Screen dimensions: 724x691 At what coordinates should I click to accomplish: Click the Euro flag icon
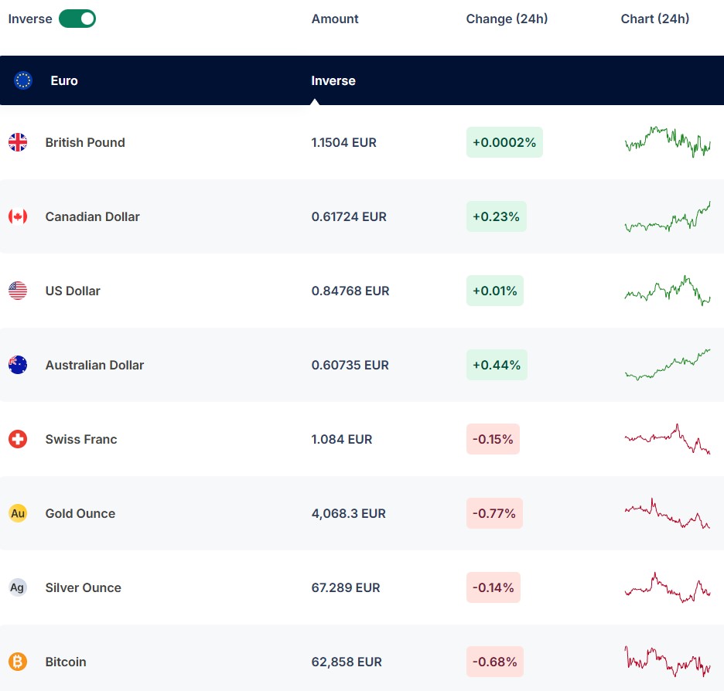(23, 80)
